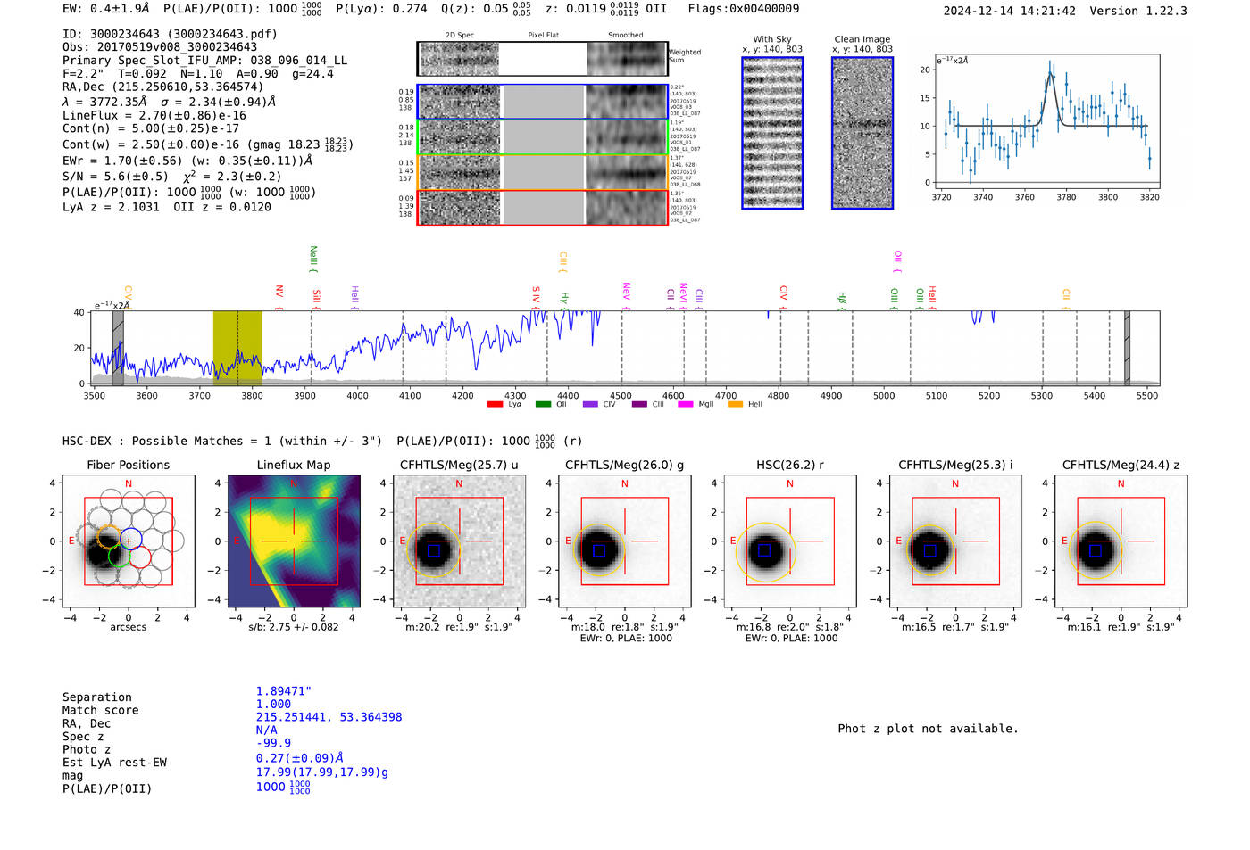This screenshot has height=850, width=1250.
Task: Click the green fiber circle in Fiber Positions
Action: (119, 557)
